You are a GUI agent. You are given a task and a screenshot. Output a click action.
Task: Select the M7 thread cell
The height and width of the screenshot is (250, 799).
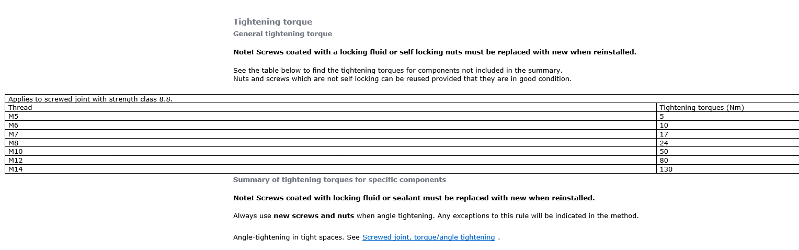(x=14, y=134)
